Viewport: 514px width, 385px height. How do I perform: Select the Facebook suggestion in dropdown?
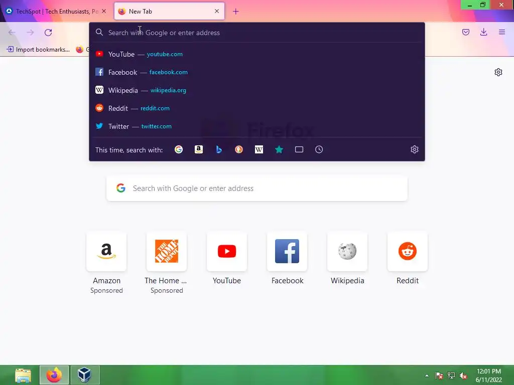coord(256,72)
